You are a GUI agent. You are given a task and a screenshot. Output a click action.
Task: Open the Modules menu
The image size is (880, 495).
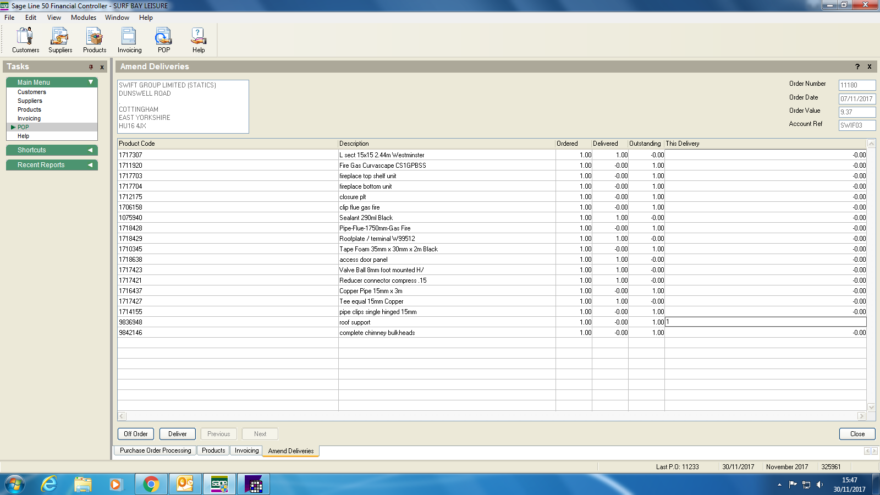point(84,18)
